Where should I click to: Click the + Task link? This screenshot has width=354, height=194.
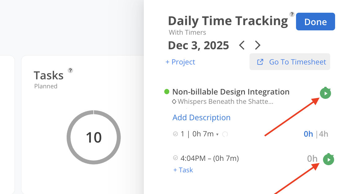pyautogui.click(x=183, y=170)
